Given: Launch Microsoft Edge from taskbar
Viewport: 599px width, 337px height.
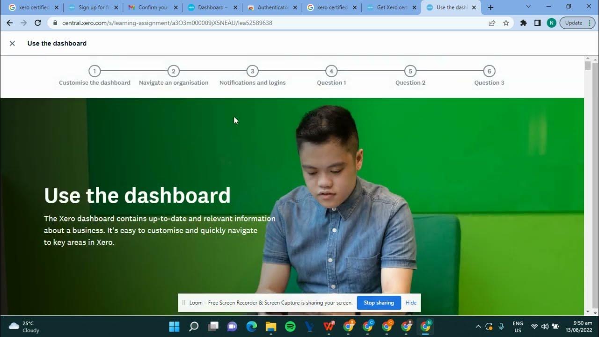Looking at the screenshot, I should 252,326.
